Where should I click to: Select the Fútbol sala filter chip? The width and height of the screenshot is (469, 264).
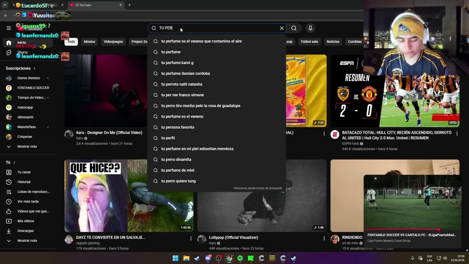(310, 42)
